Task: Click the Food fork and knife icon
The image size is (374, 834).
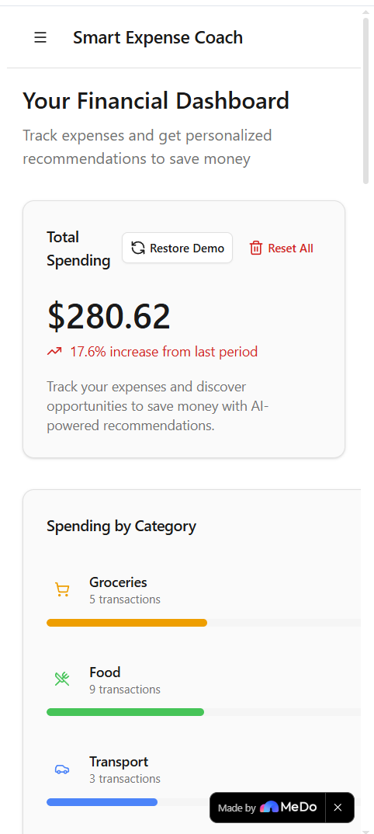Action: tap(62, 679)
